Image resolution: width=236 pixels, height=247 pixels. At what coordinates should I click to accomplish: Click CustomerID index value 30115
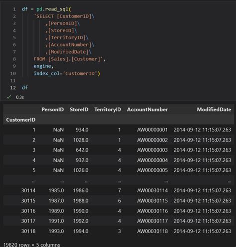(x=28, y=201)
